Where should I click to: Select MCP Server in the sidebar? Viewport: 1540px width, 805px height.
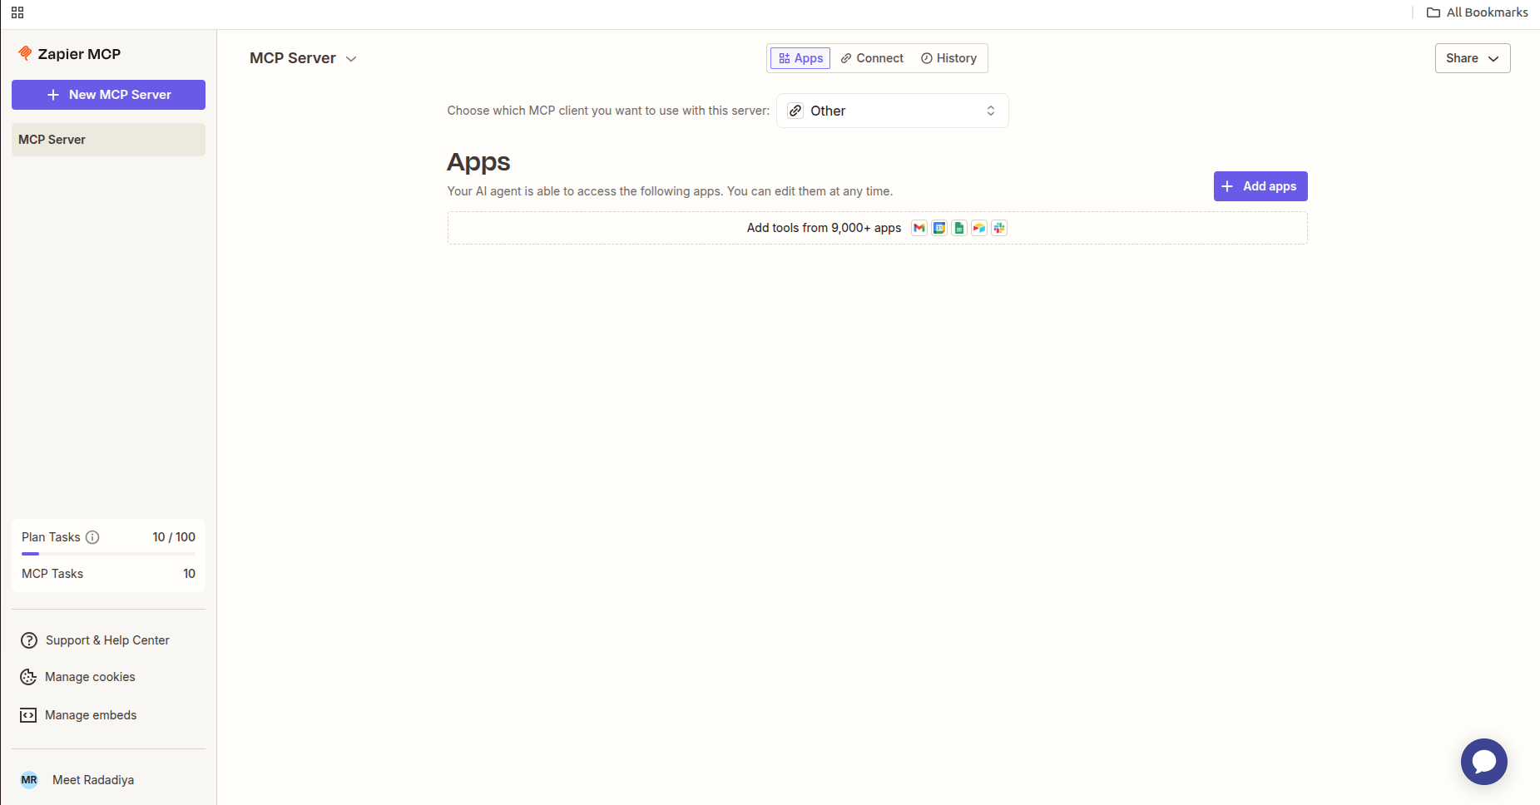108,140
